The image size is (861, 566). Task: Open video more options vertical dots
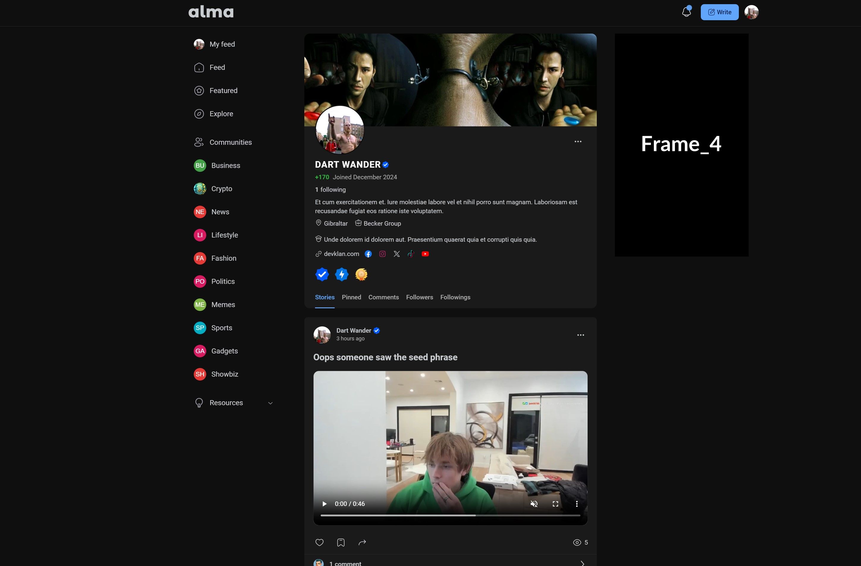click(577, 504)
